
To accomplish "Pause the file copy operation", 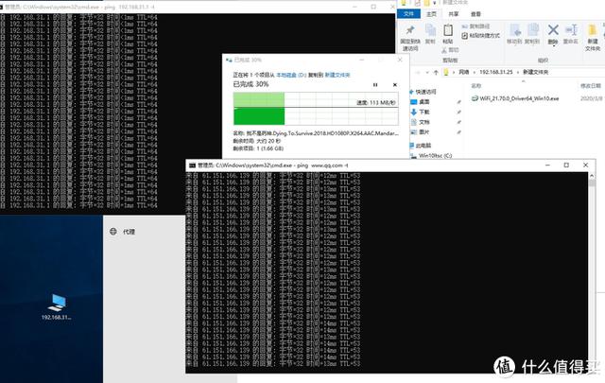I will 375,85.
